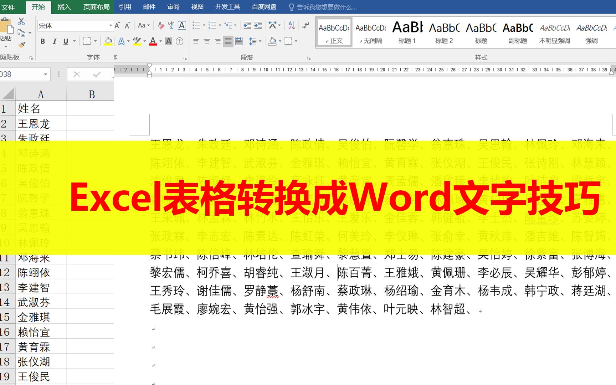Click the Cut scissors icon
Image resolution: width=616 pixels, height=385 pixels.
21,22
